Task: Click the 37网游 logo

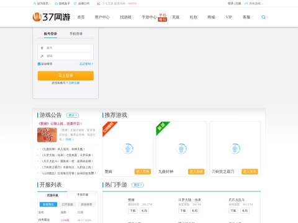Action: click(52, 17)
